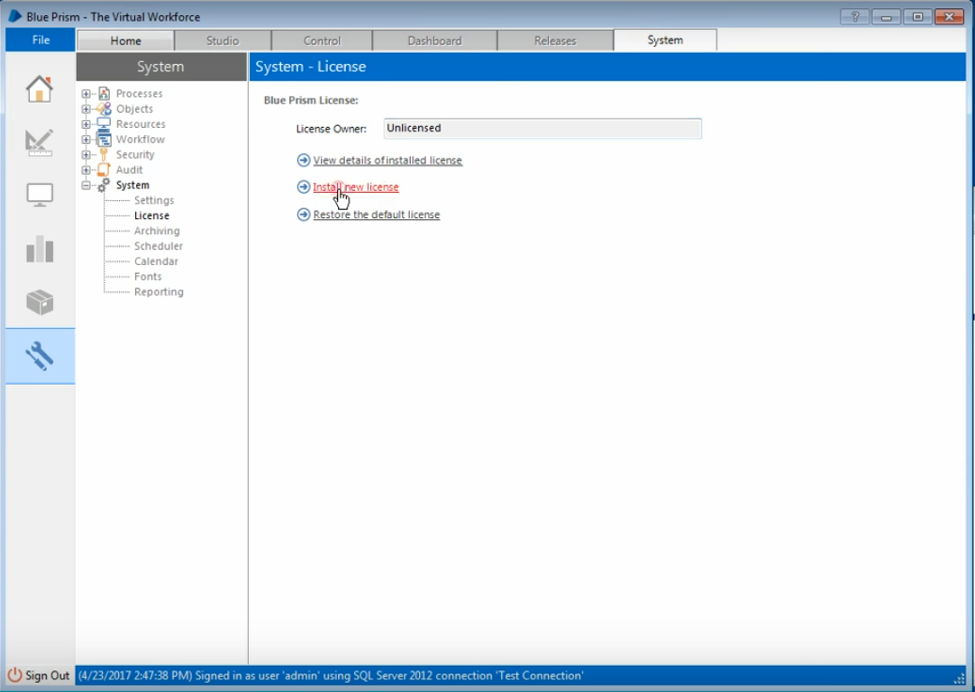Select the Workflow tree label
The height and width of the screenshot is (692, 975).
coord(141,140)
